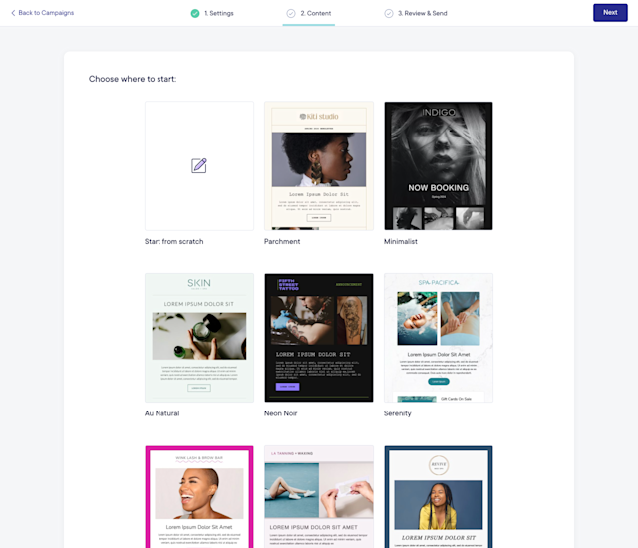Open the 1. Settings step
Viewport: 638px width, 548px height.
(x=219, y=13)
